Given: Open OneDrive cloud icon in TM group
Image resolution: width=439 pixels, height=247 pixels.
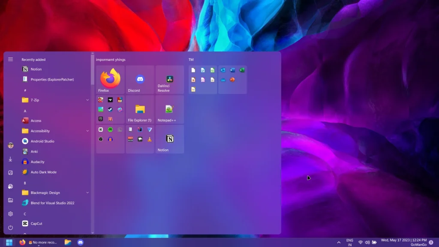Looking at the screenshot, I should coord(223,80).
